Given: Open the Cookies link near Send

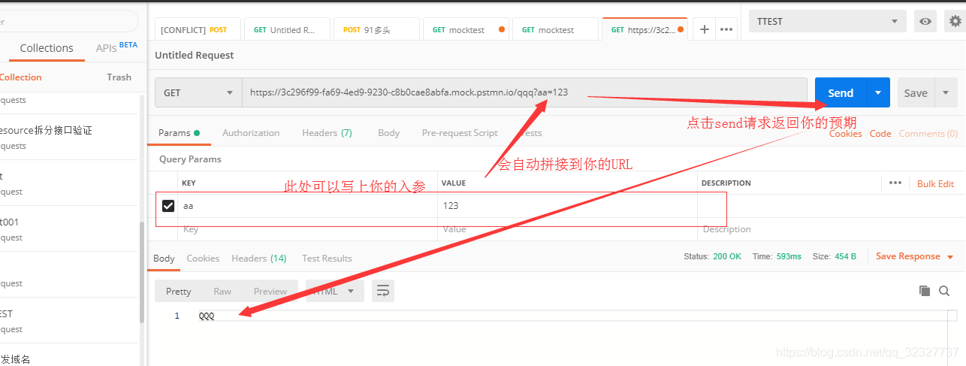Looking at the screenshot, I should (845, 134).
